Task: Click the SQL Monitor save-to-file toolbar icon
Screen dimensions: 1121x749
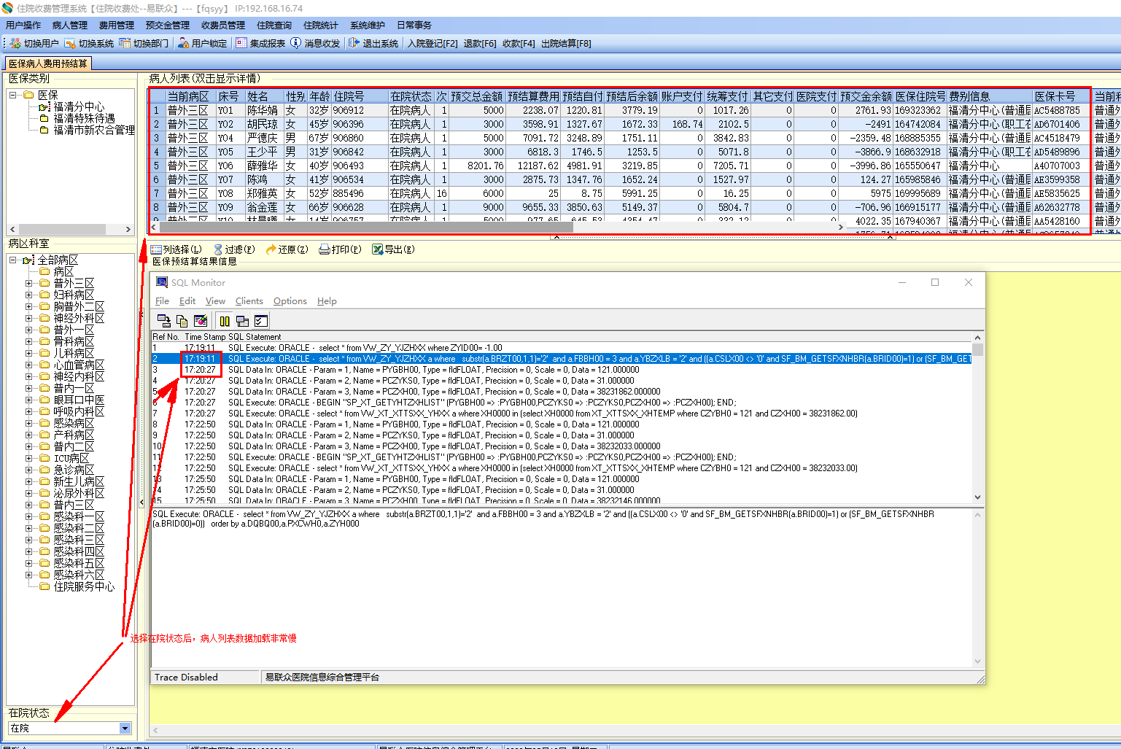Action: (164, 321)
